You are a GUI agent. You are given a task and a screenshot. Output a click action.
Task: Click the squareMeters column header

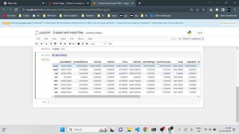click(x=66, y=62)
